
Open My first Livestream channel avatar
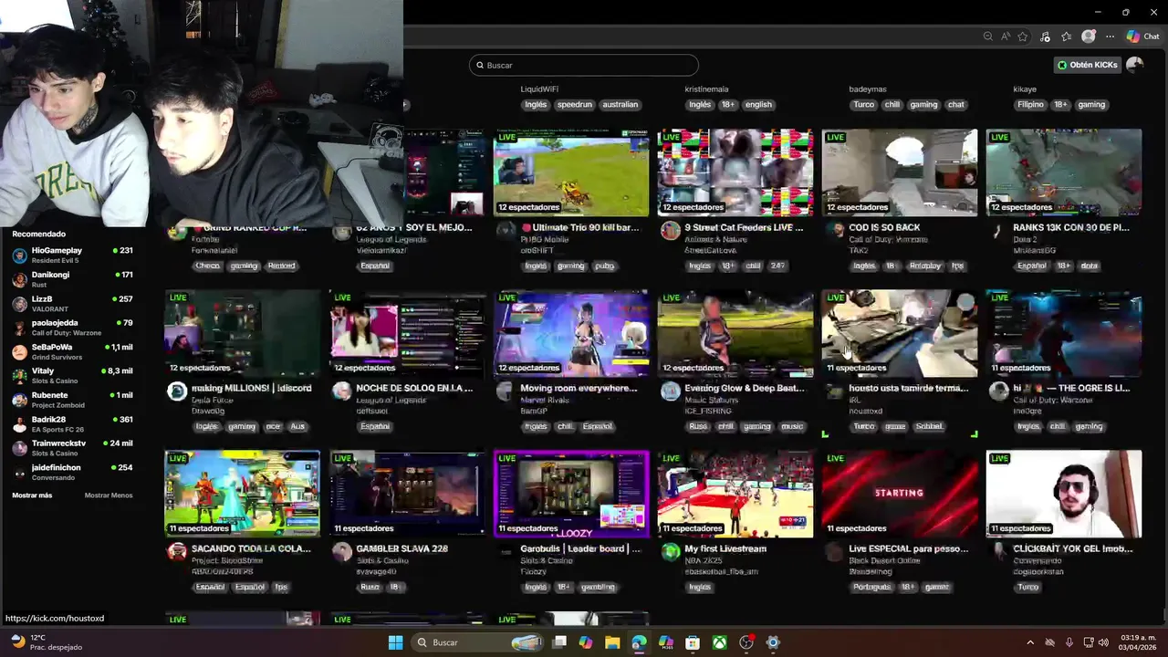[x=671, y=551]
